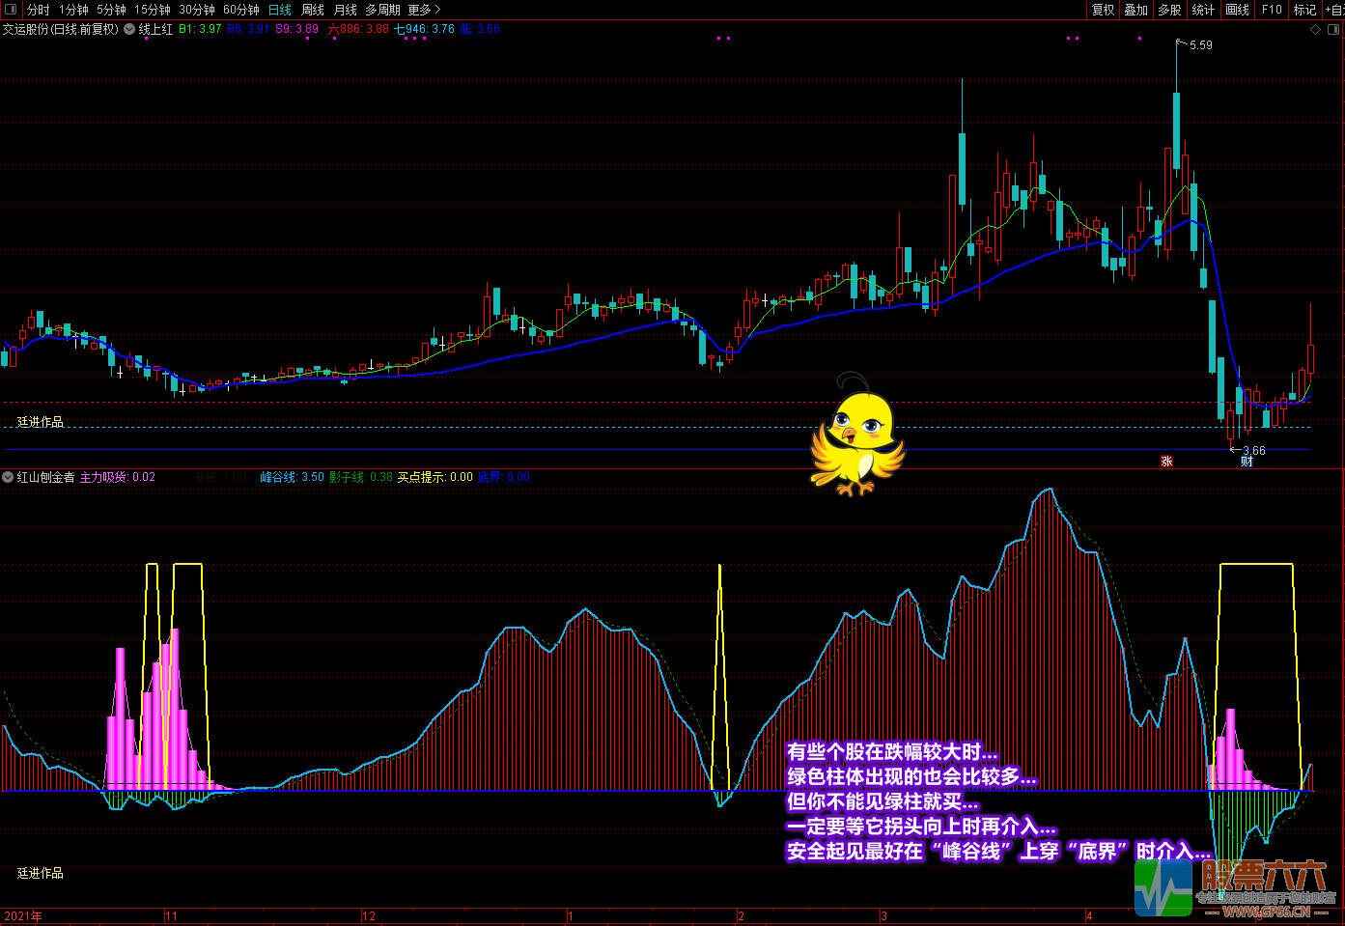Click the red 涨 marker icon
The height and width of the screenshot is (926, 1345).
pos(1166,462)
